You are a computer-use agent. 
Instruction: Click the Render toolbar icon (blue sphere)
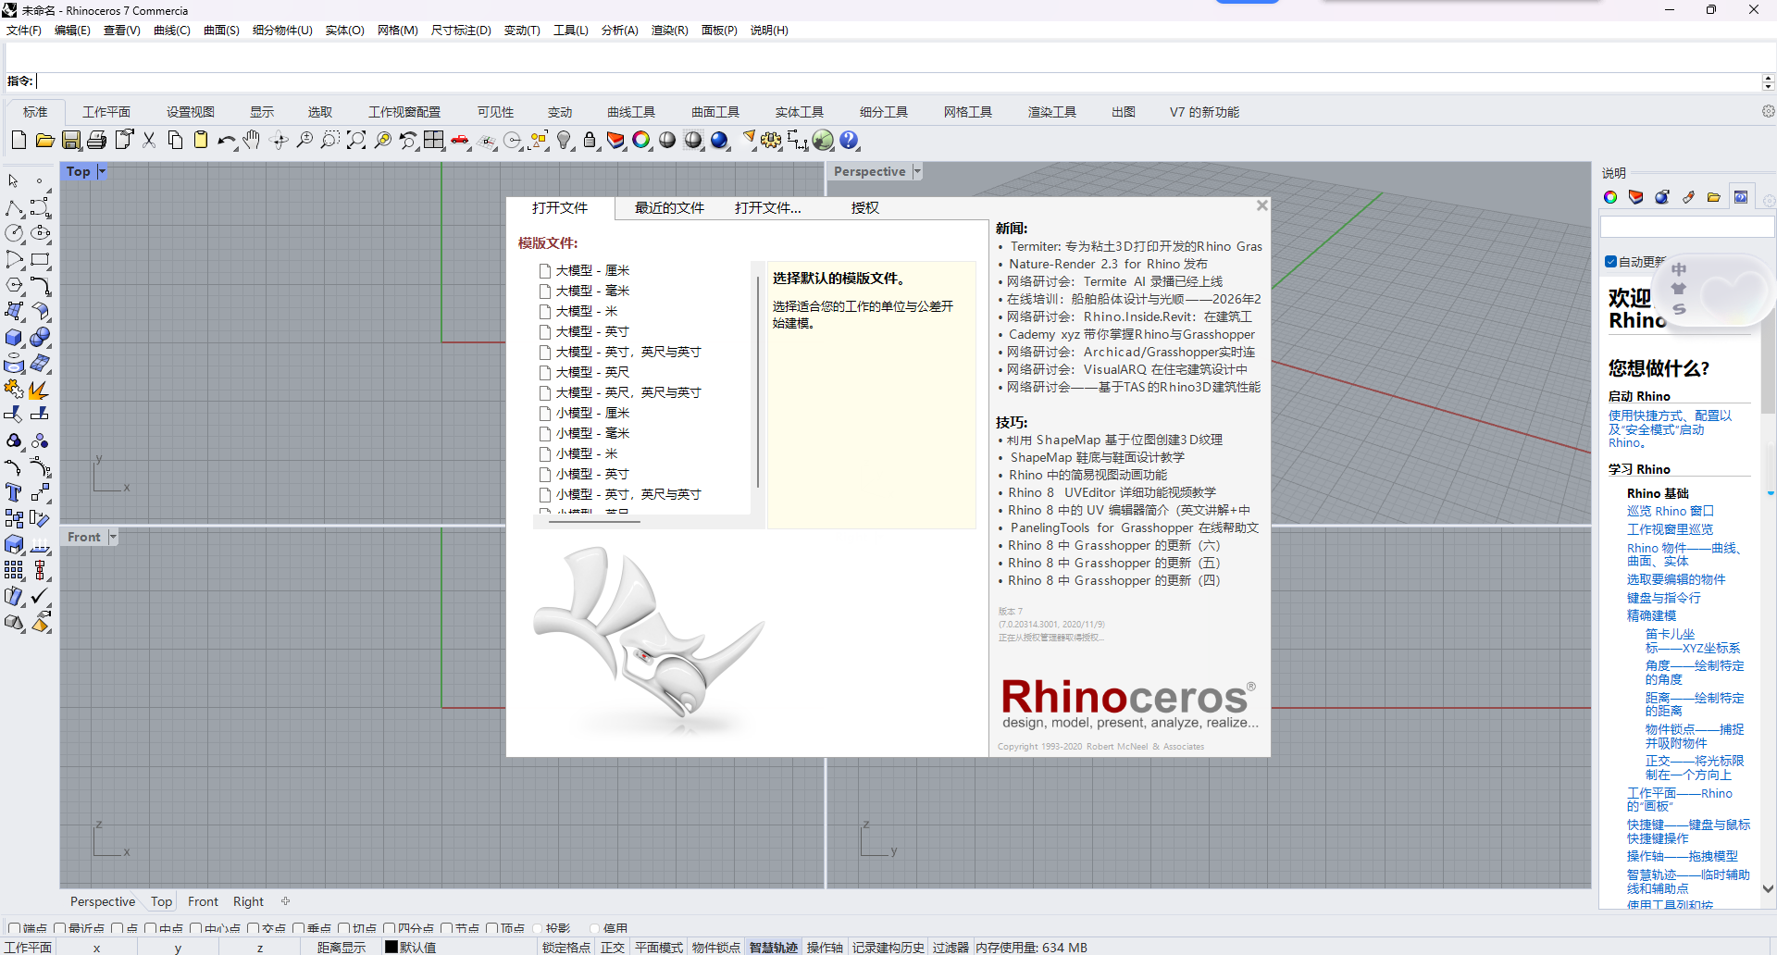719,140
